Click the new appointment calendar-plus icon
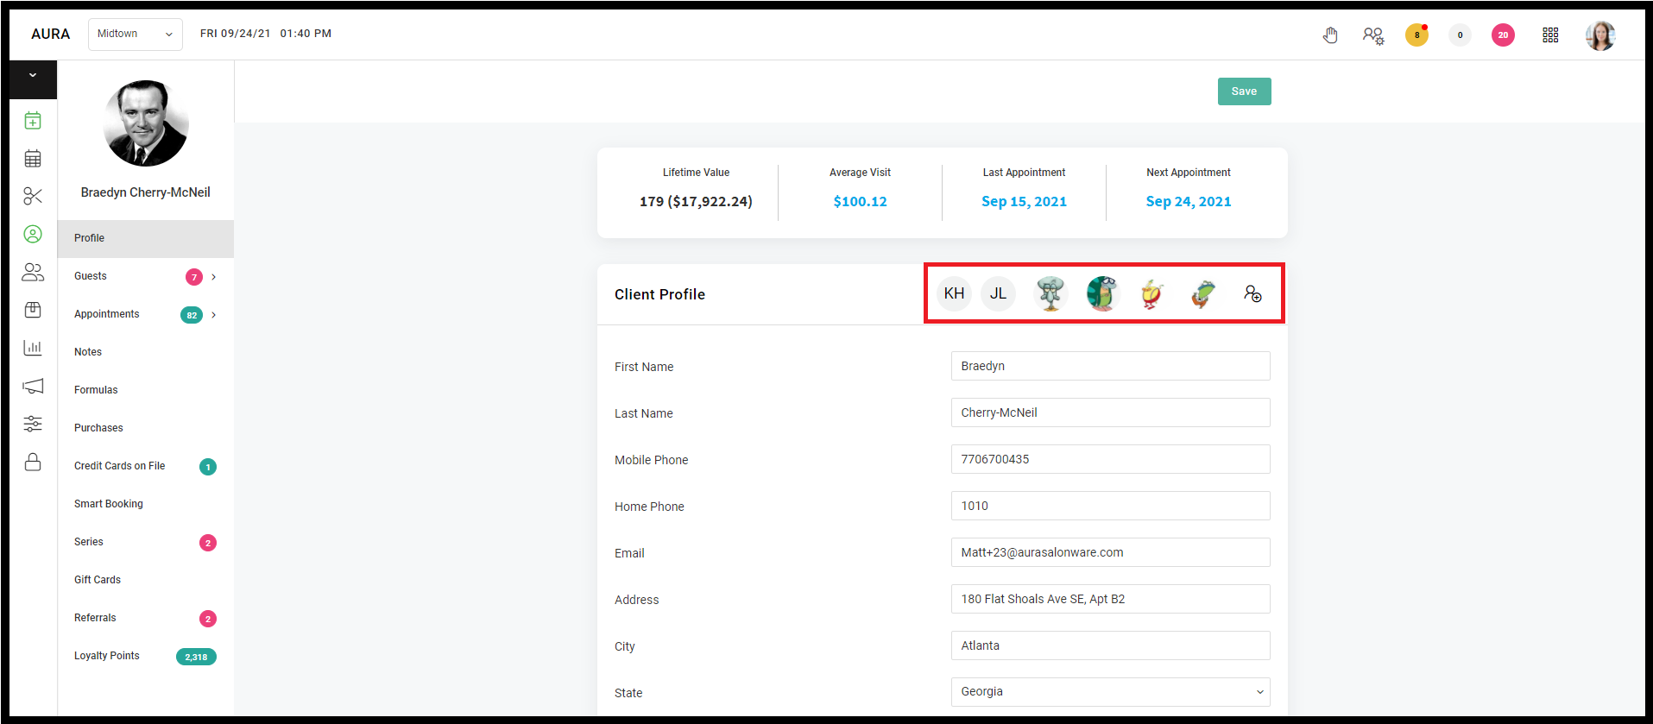1653x724 pixels. [x=33, y=121]
